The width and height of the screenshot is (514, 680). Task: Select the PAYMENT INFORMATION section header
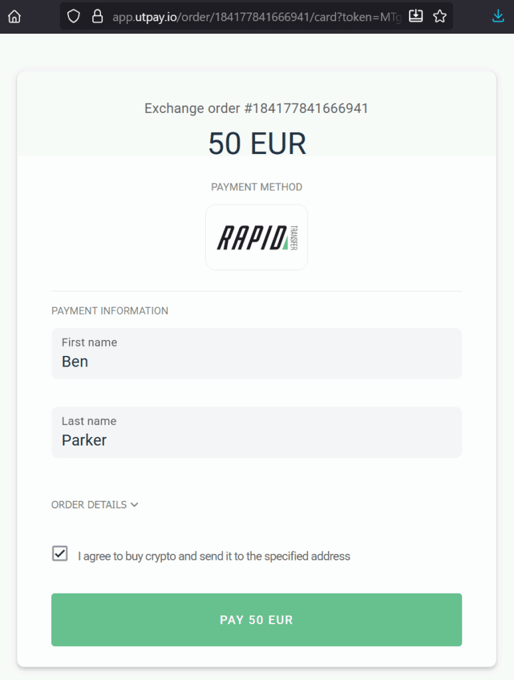pos(110,311)
